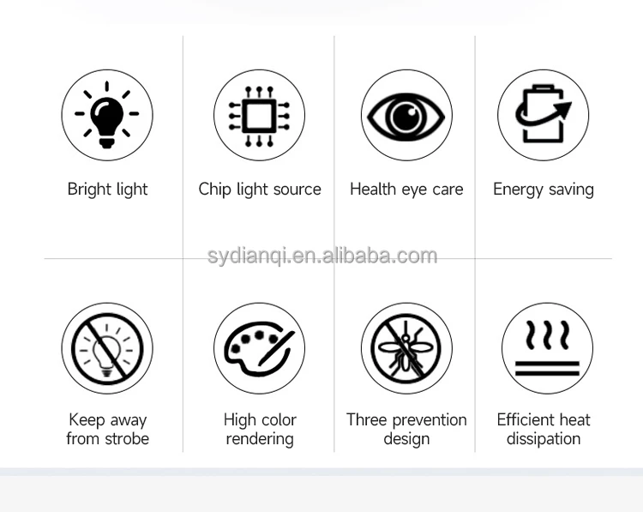
Task: Select the paint palette color rendering icon
Action: click(x=259, y=348)
